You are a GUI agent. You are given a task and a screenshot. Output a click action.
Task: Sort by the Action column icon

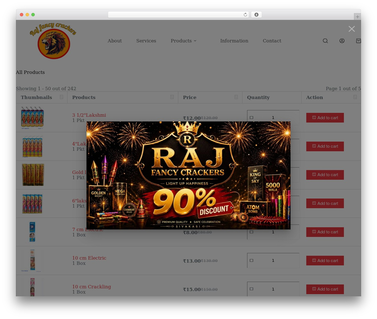click(x=355, y=97)
